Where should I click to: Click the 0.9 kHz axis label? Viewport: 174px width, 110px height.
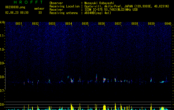coord(2,63)
